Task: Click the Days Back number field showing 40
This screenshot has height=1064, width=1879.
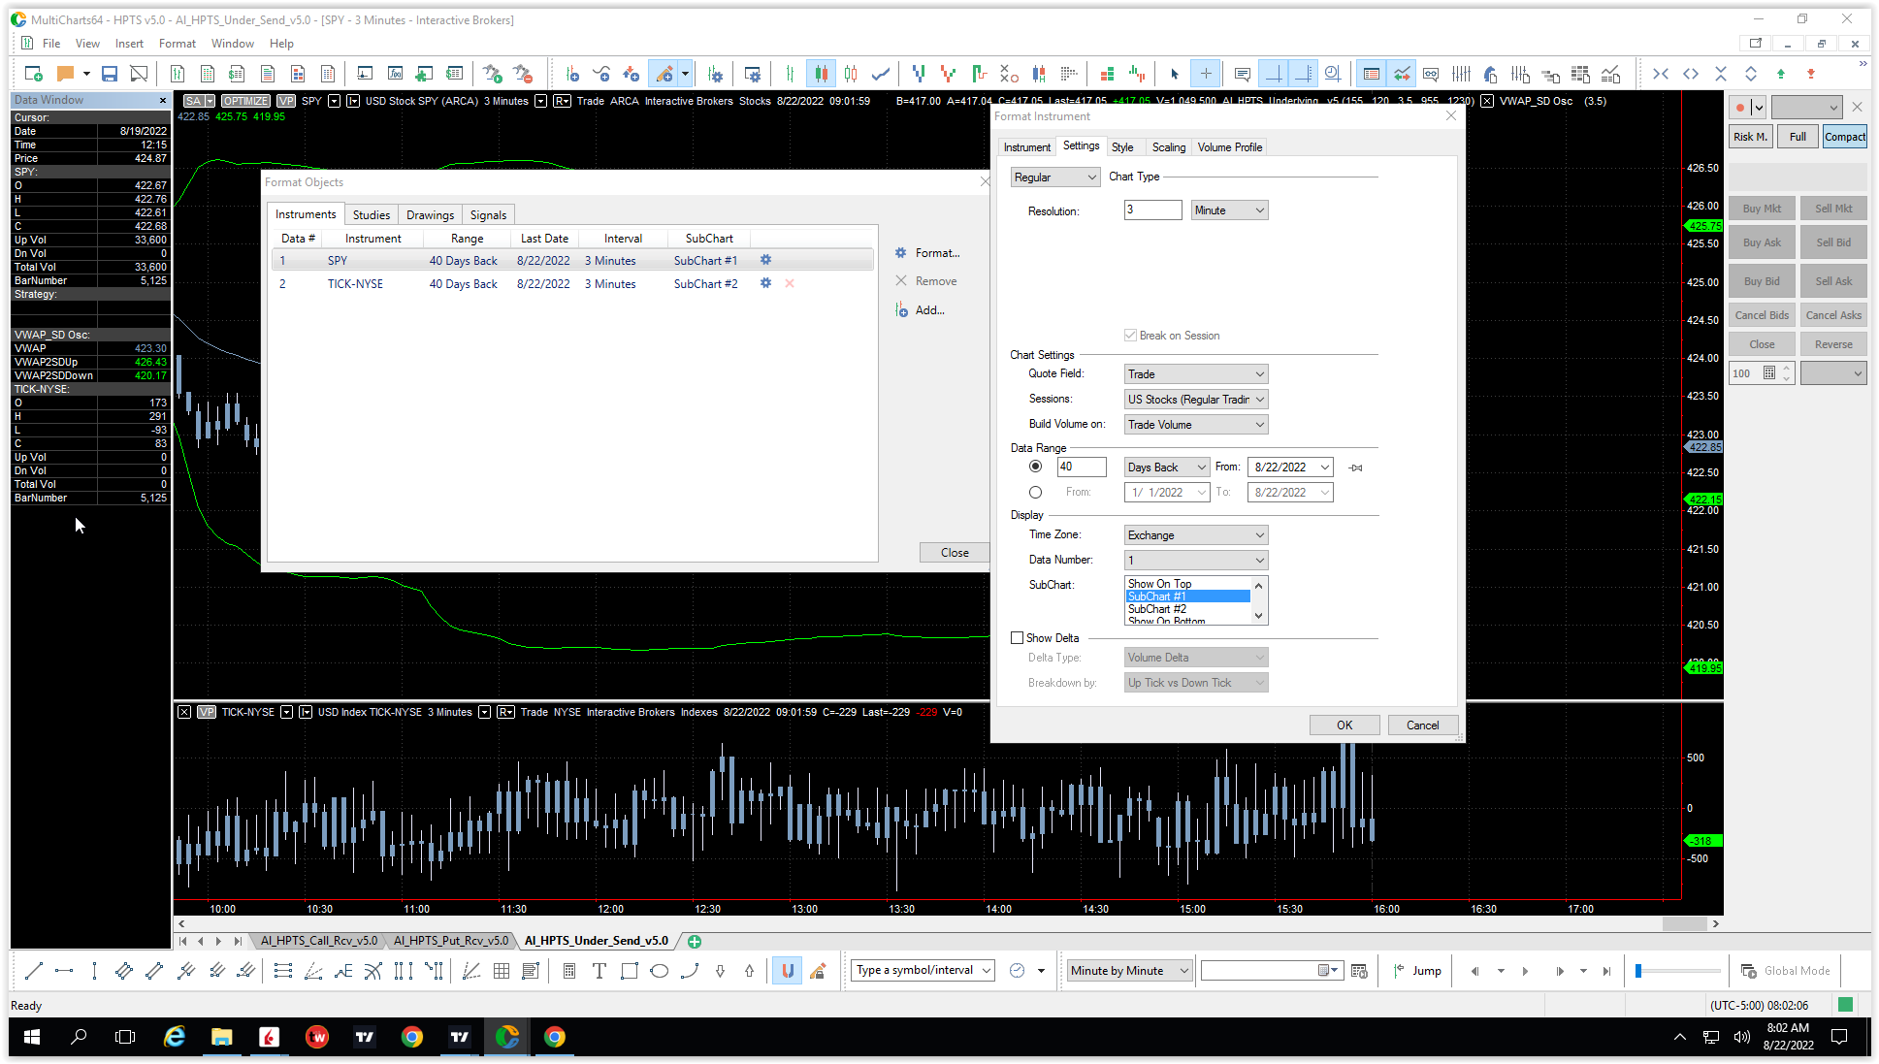Action: click(x=1082, y=468)
